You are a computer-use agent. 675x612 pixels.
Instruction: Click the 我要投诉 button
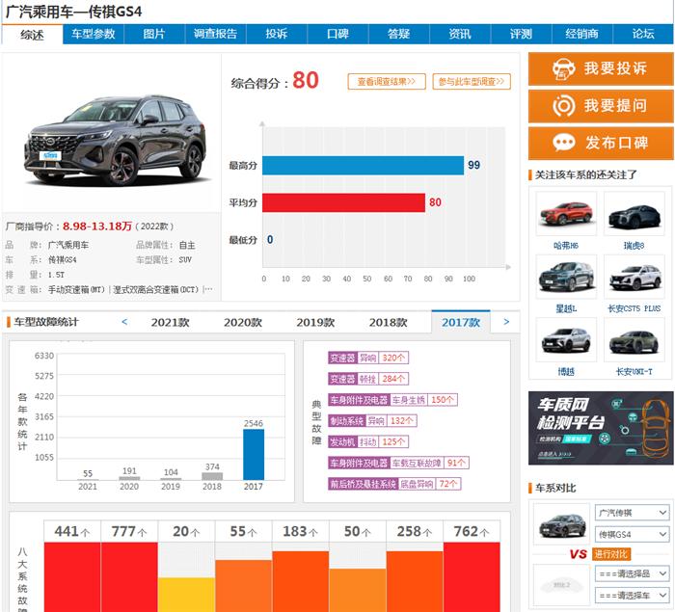click(x=601, y=68)
